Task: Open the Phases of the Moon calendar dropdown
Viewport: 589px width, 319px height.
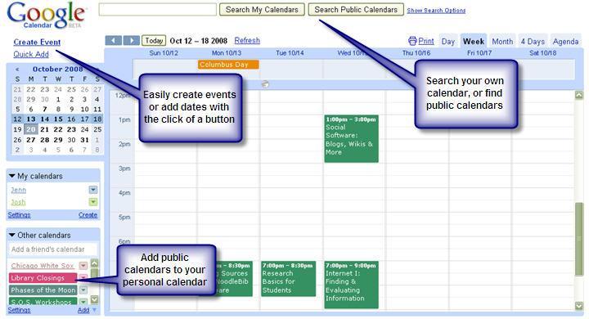Action: click(83, 290)
